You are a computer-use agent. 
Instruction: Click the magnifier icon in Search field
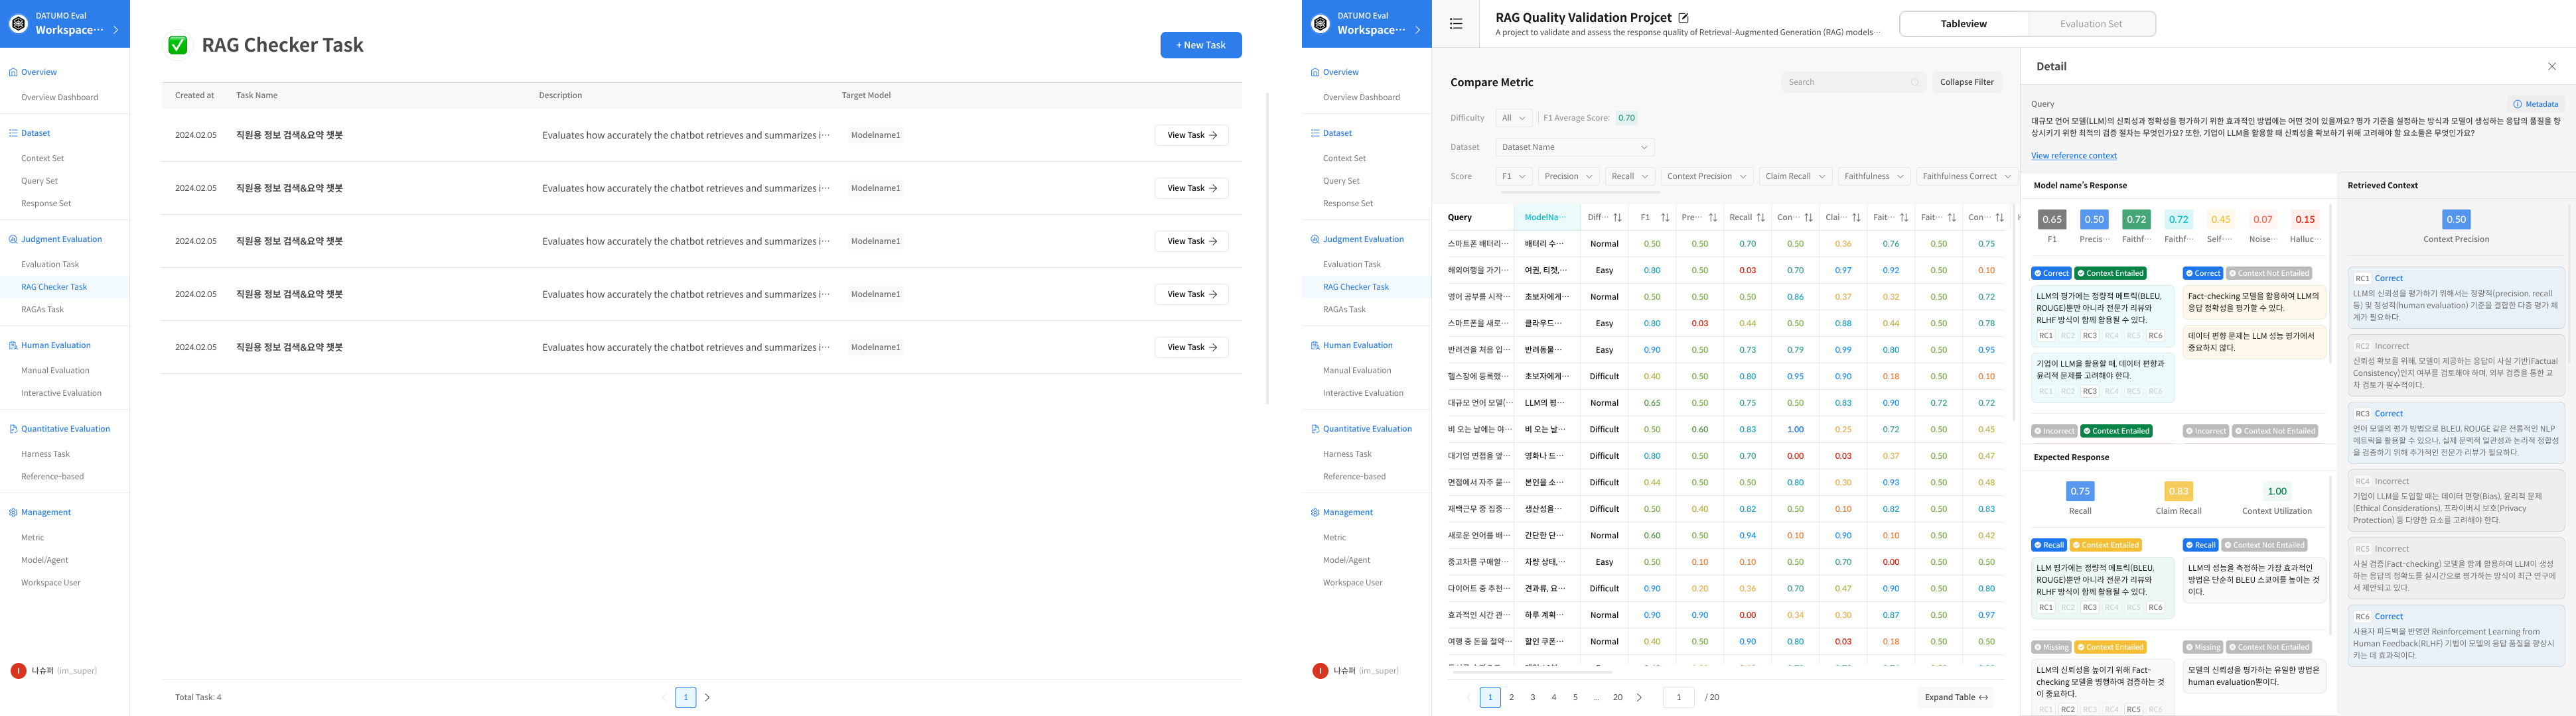pyautogui.click(x=1914, y=82)
